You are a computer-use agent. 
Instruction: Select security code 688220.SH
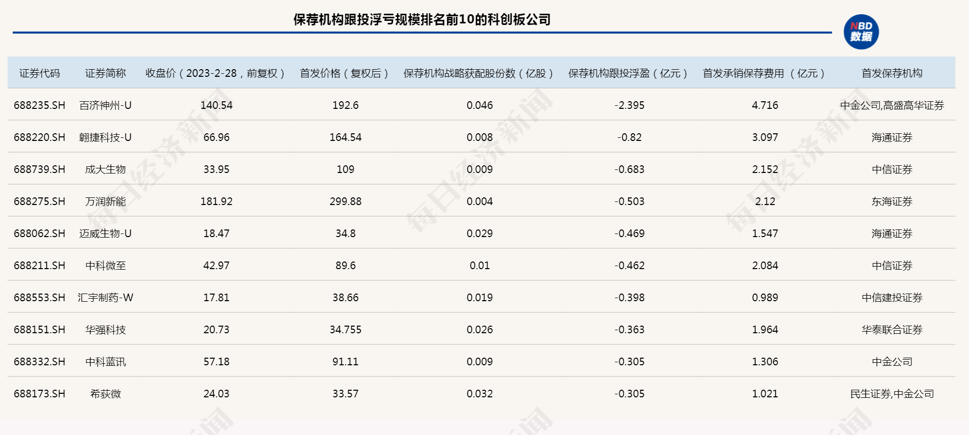point(40,137)
